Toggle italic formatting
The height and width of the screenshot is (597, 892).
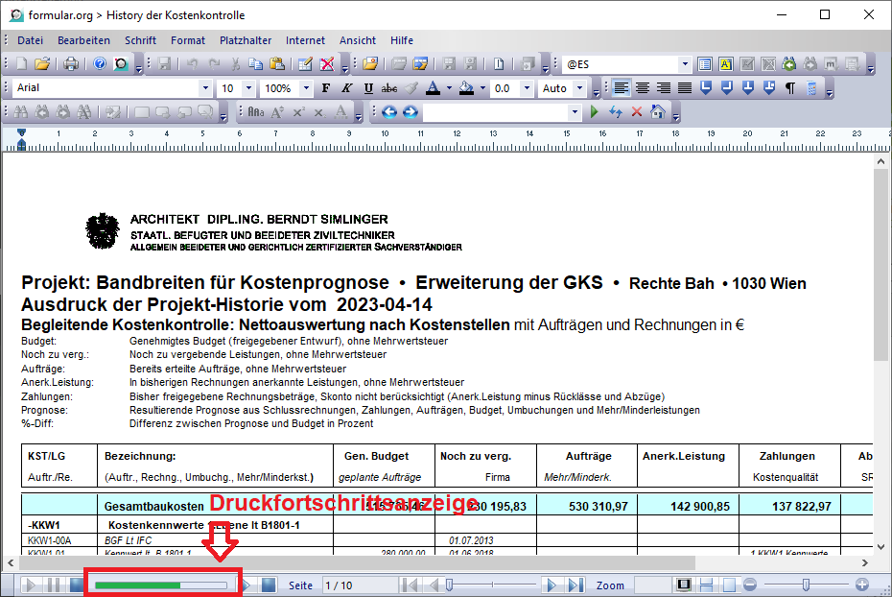click(x=347, y=88)
